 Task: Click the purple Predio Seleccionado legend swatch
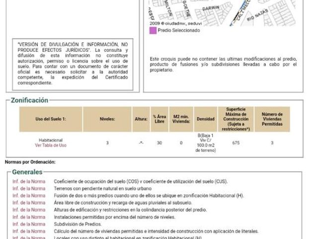pyautogui.click(x=153, y=30)
